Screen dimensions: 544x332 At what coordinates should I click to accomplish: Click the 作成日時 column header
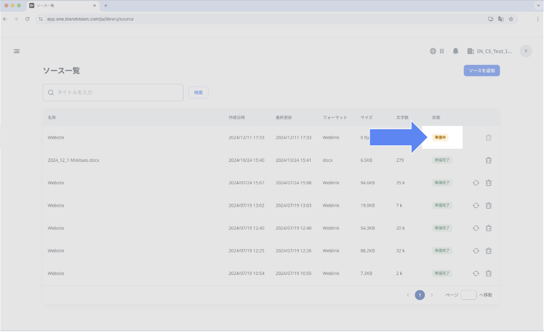237,117
